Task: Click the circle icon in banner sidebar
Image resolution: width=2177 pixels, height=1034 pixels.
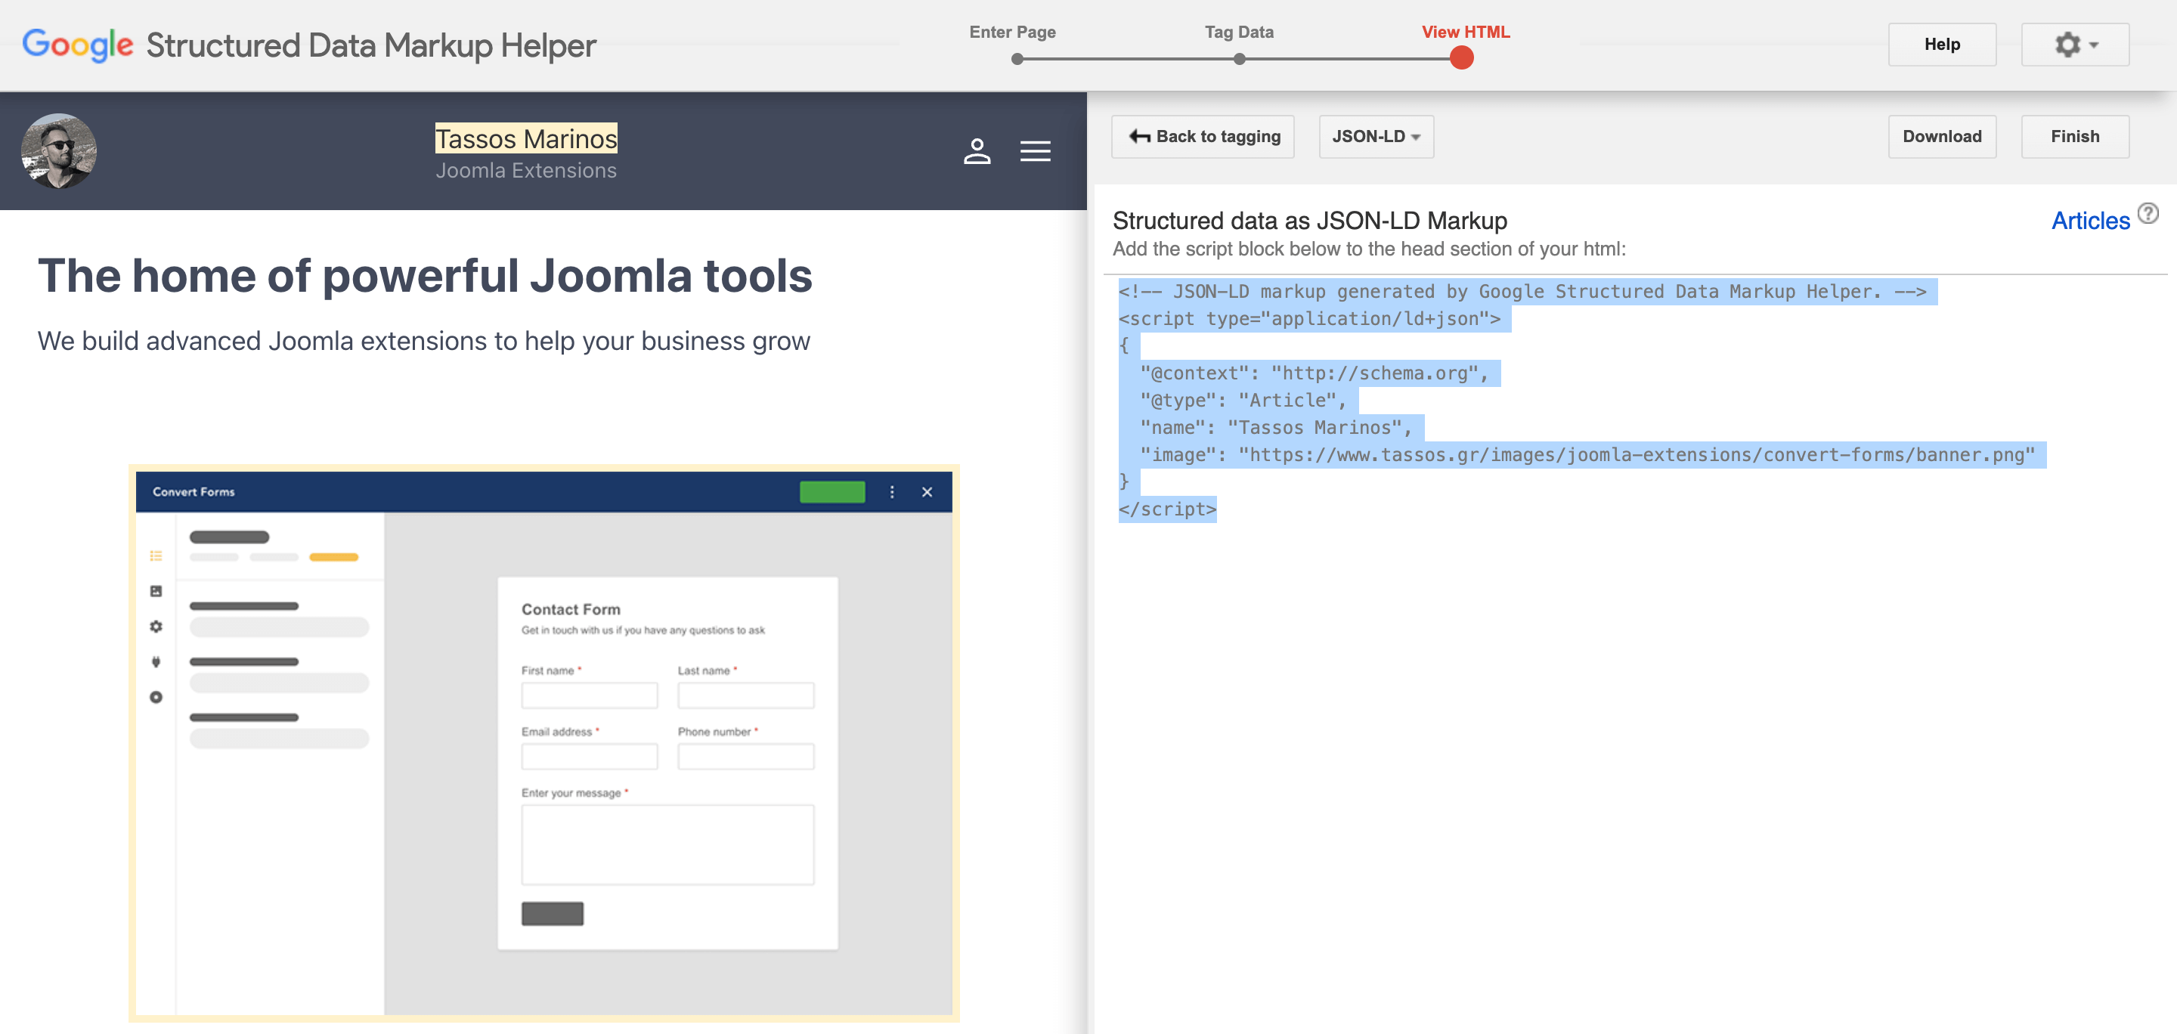Action: pos(156,697)
